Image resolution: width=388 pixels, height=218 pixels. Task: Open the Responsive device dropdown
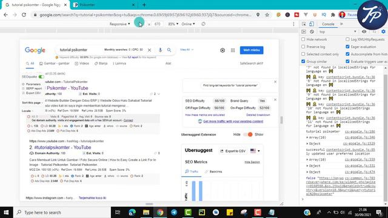click(120, 24)
